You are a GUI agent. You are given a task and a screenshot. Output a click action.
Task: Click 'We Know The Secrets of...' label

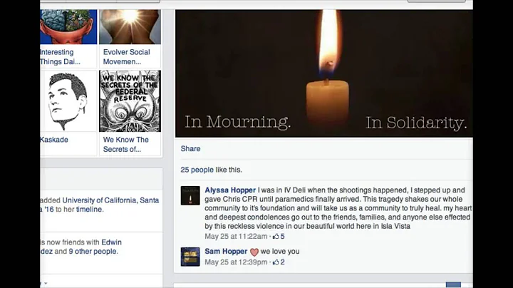coord(125,144)
